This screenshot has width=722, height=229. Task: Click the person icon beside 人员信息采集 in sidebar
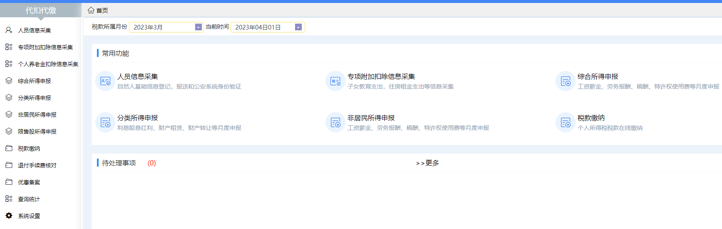(x=9, y=30)
